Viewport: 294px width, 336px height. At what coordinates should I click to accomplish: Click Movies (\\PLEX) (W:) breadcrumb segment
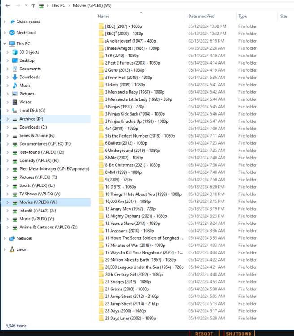tap(92, 5)
